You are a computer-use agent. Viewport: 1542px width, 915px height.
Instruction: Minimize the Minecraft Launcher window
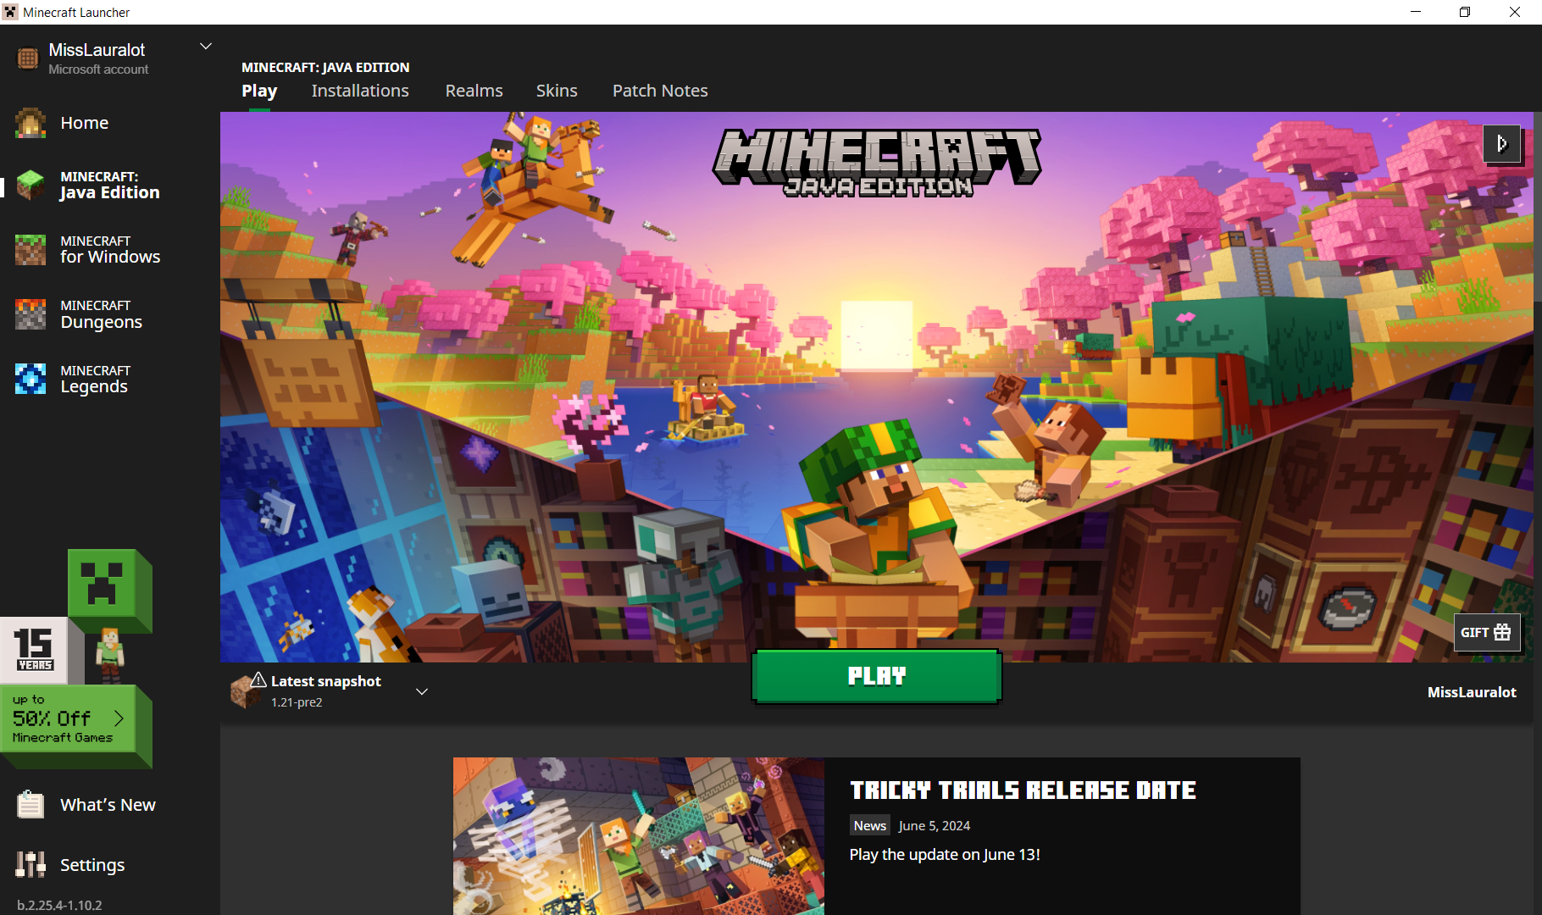1416,12
